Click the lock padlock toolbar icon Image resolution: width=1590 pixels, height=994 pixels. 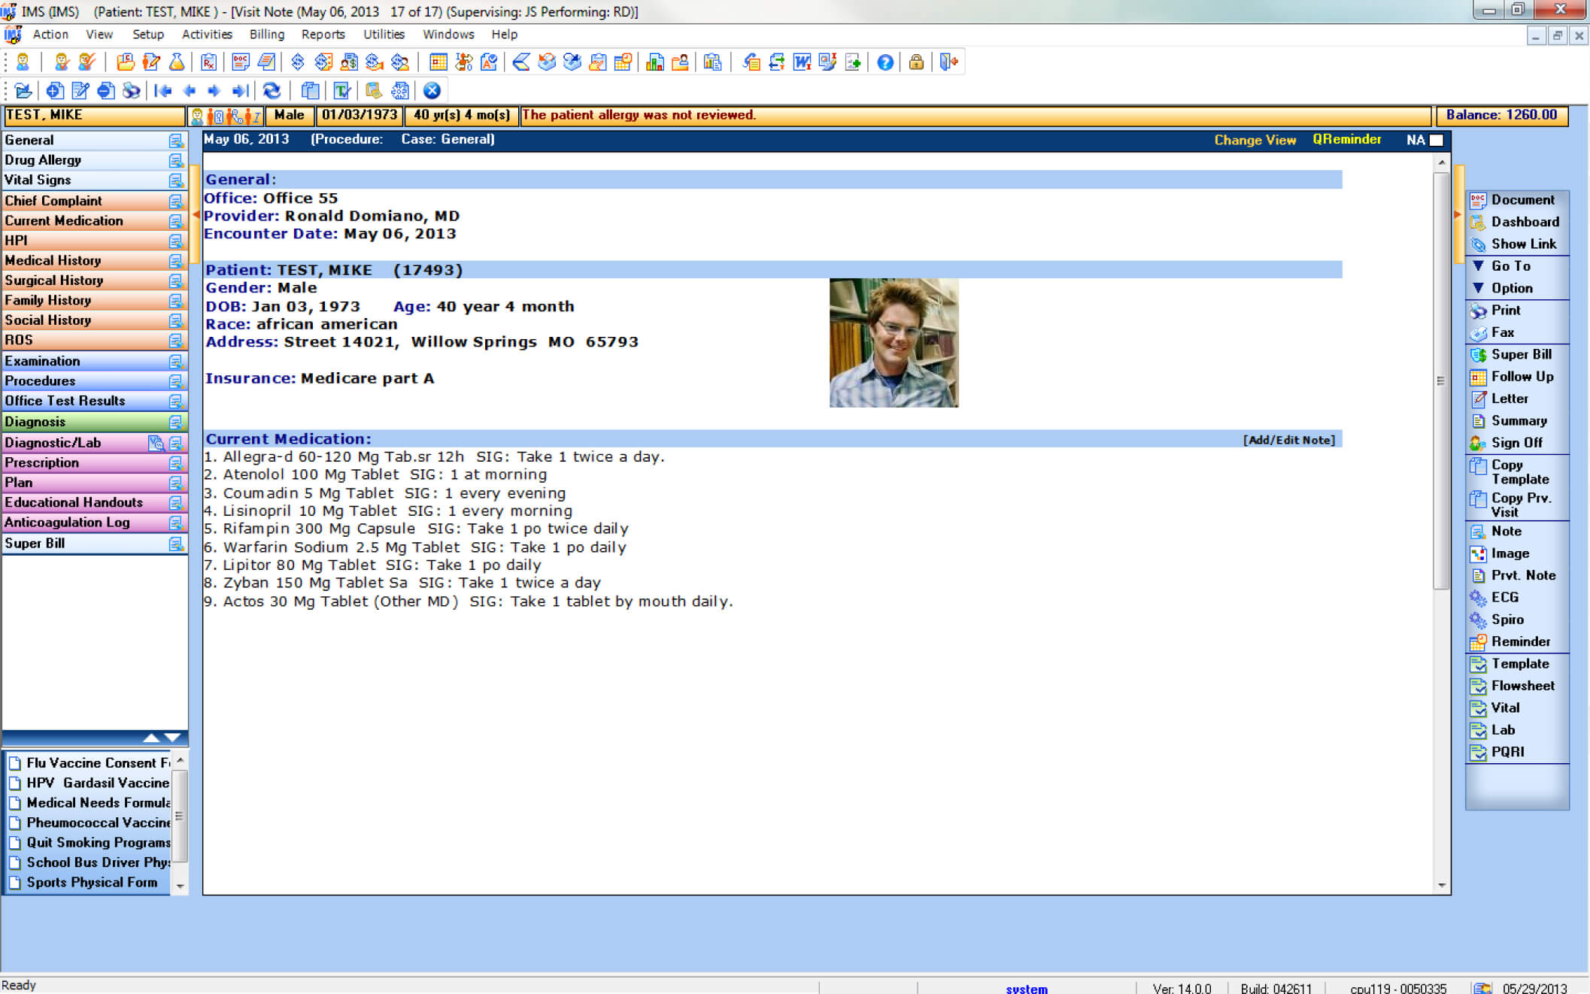(x=915, y=62)
